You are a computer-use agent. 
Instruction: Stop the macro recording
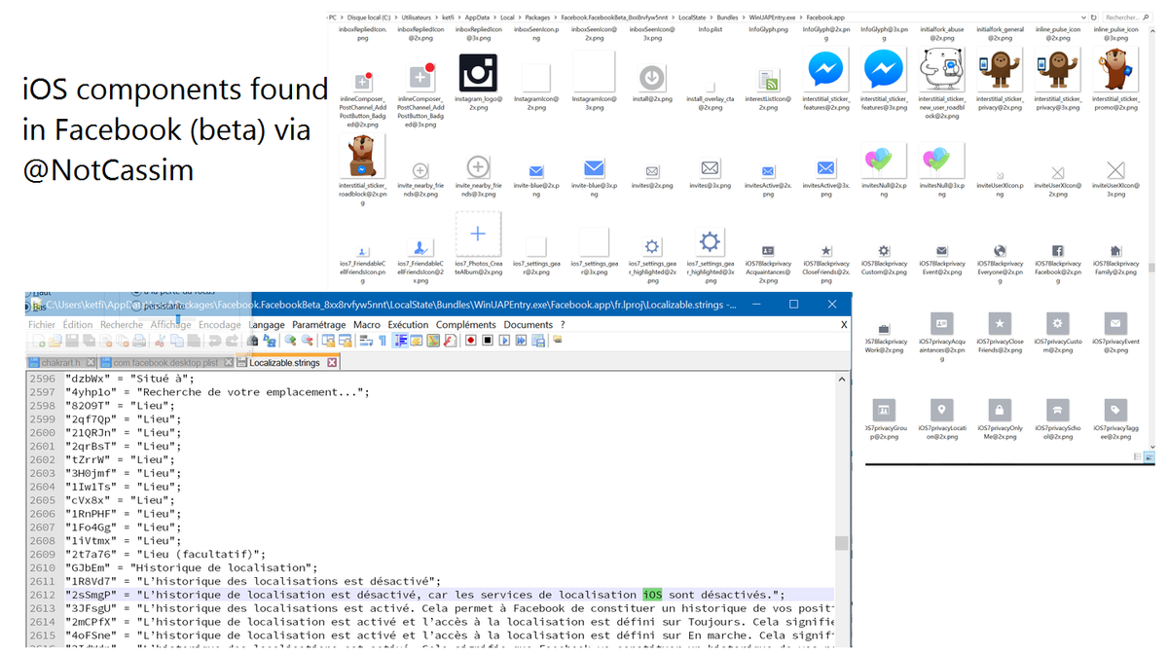pos(488,341)
